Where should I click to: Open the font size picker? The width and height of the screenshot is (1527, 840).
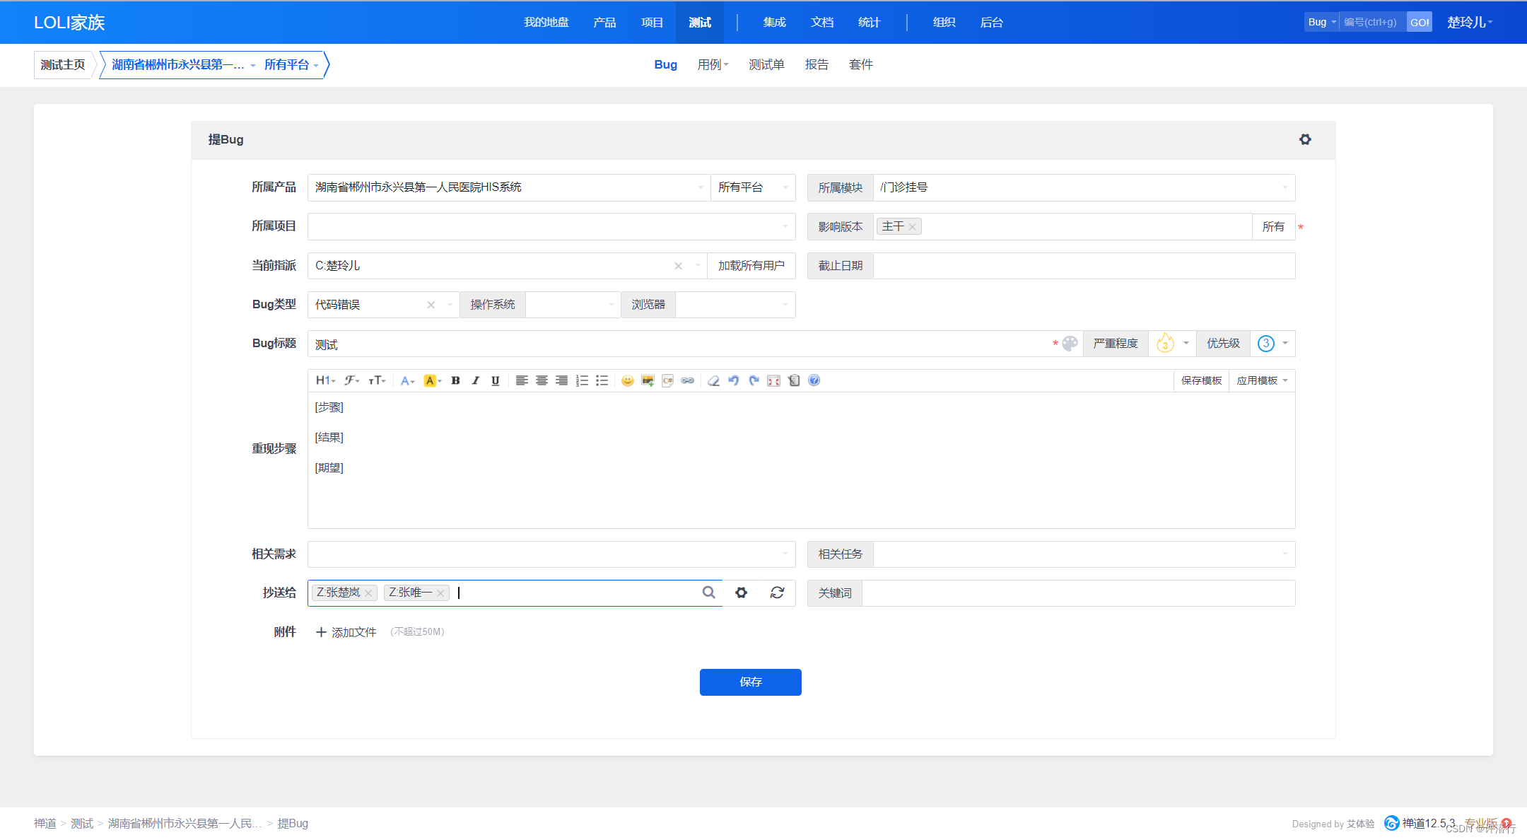pyautogui.click(x=377, y=380)
